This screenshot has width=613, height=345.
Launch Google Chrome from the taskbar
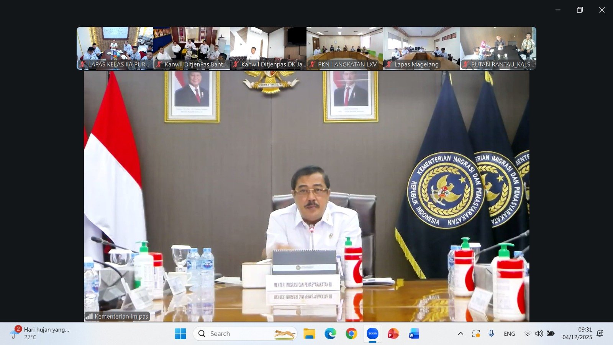click(x=351, y=333)
